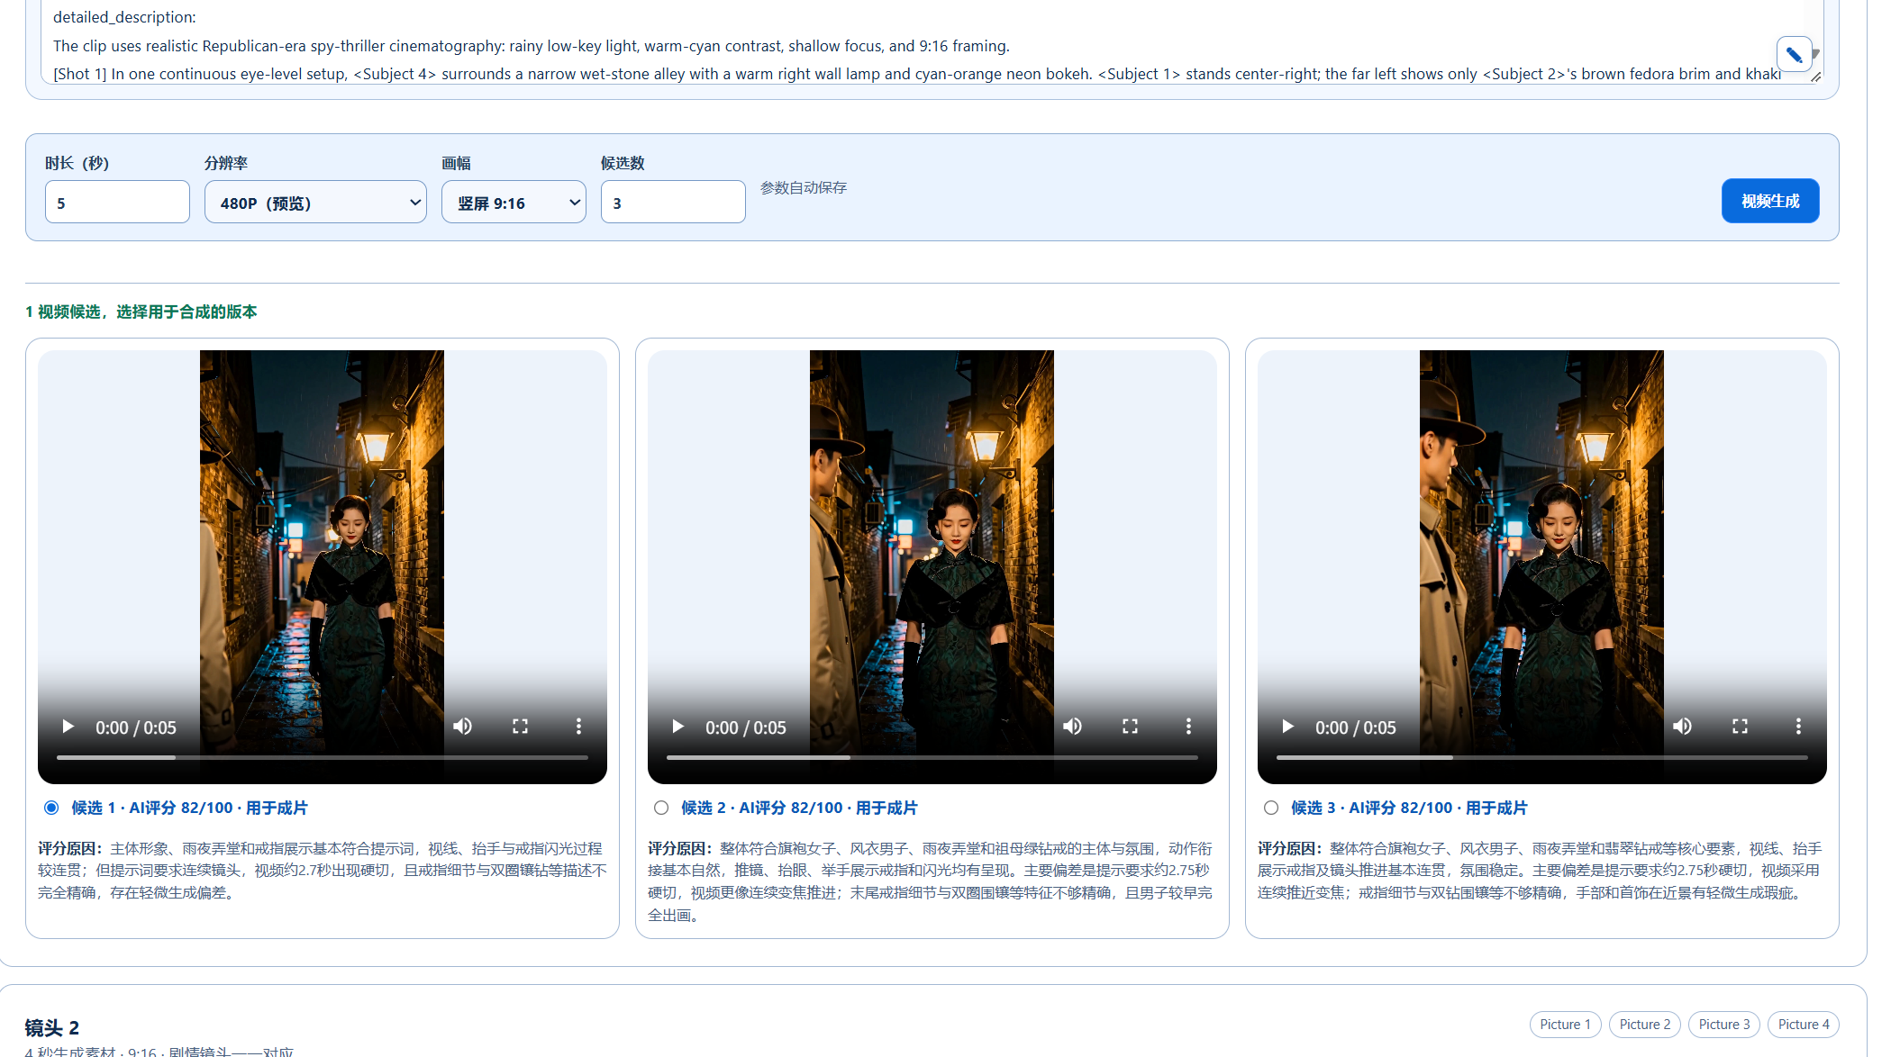Click the 镜头 2 heading
Image resolution: width=1891 pixels, height=1057 pixels.
52,1027
